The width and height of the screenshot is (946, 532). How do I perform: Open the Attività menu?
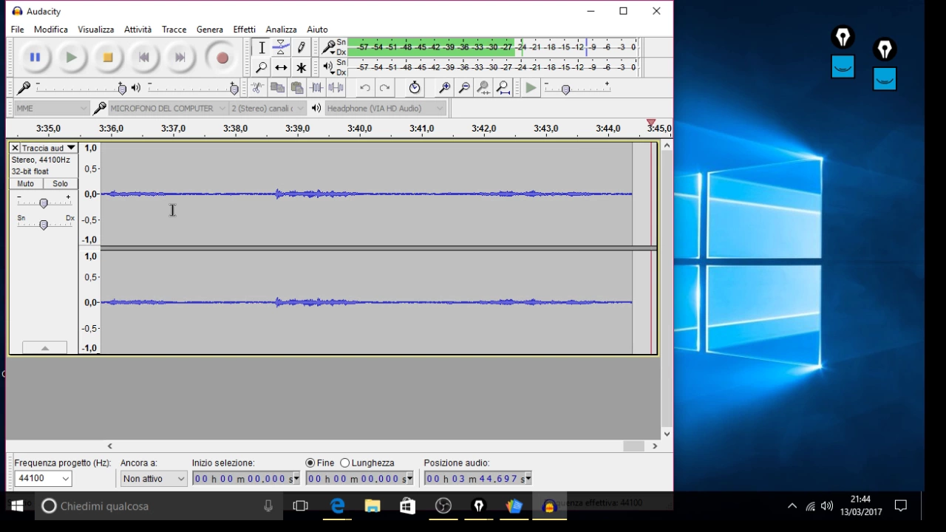(x=137, y=30)
